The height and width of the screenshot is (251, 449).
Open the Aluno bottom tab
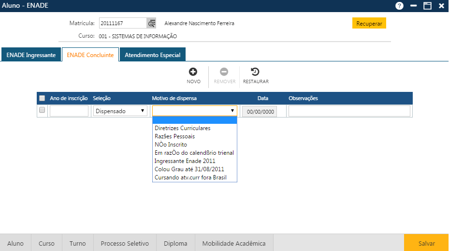[x=15, y=243]
